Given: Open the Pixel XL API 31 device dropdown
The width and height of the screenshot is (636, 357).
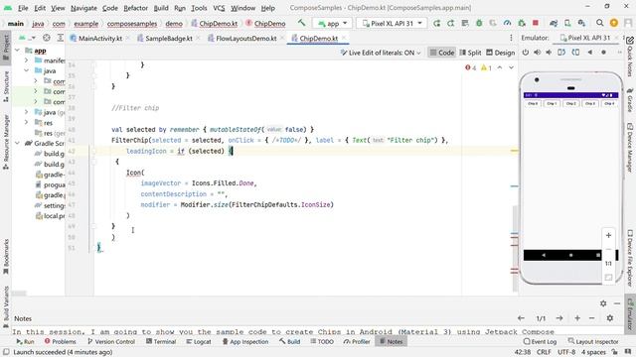Looking at the screenshot, I should 392,24.
